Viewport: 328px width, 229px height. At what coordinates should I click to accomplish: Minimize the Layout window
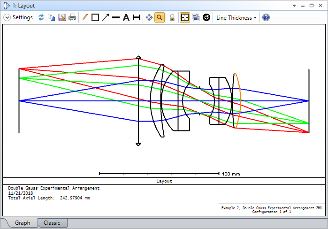click(x=303, y=6)
